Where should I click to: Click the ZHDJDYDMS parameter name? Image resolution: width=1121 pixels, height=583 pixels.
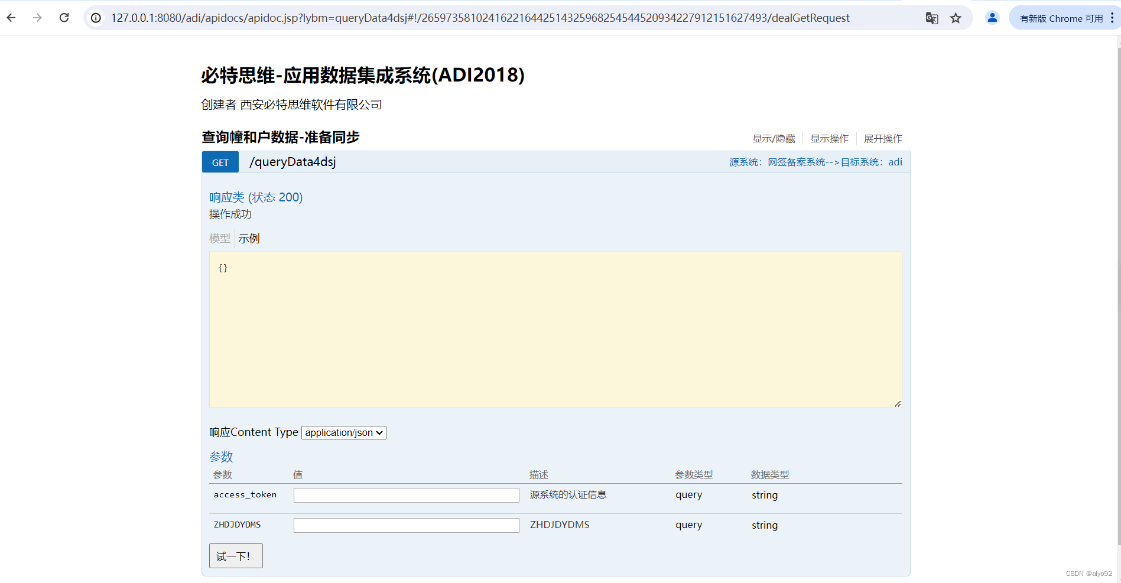(x=238, y=525)
